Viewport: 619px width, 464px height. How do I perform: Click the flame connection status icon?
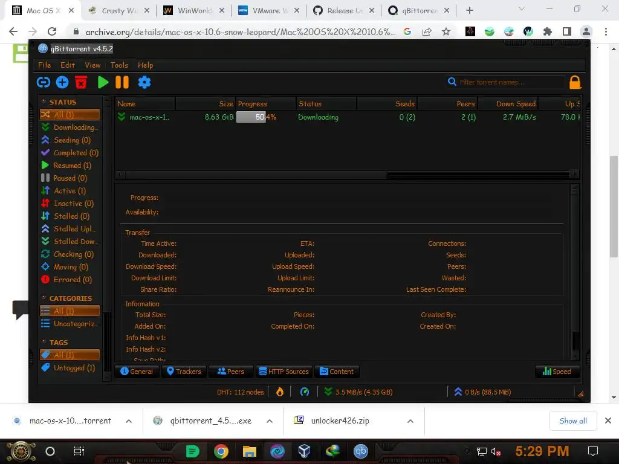pyautogui.click(x=280, y=391)
